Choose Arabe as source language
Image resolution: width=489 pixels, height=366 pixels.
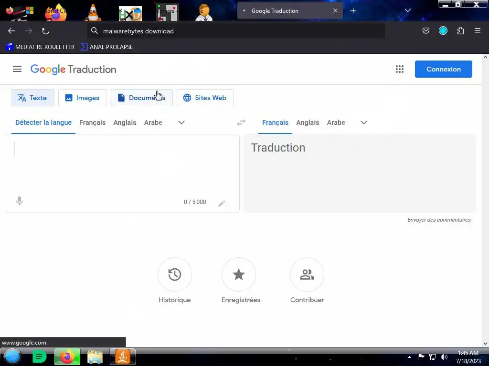(x=153, y=122)
